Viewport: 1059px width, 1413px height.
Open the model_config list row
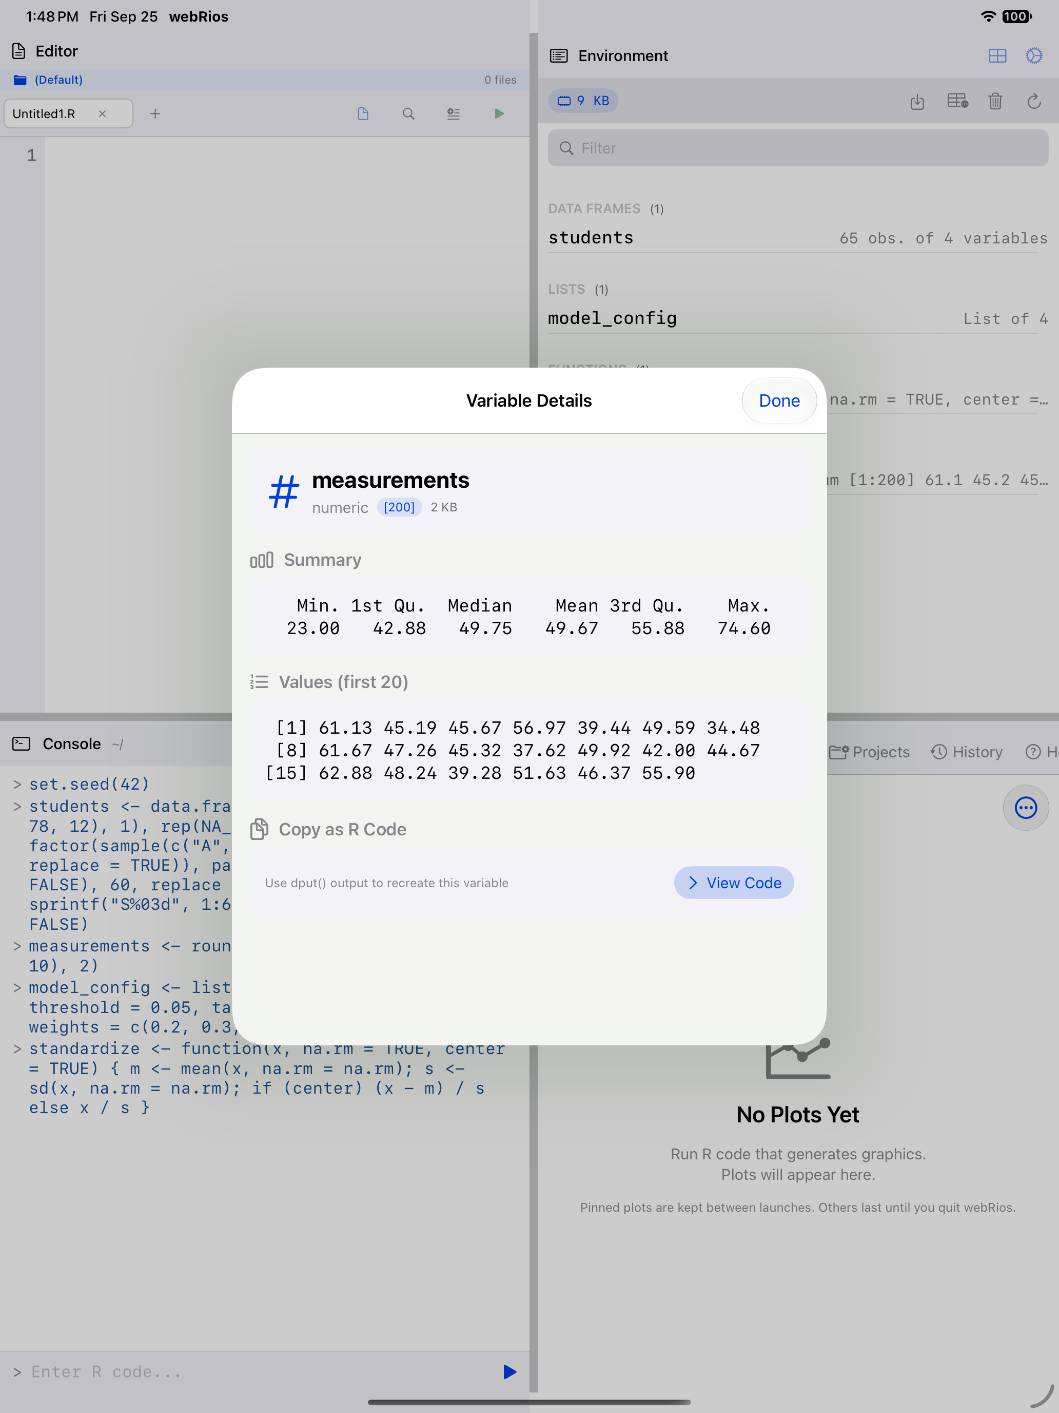pyautogui.click(x=798, y=318)
